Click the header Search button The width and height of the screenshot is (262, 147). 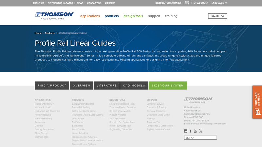[217, 16]
